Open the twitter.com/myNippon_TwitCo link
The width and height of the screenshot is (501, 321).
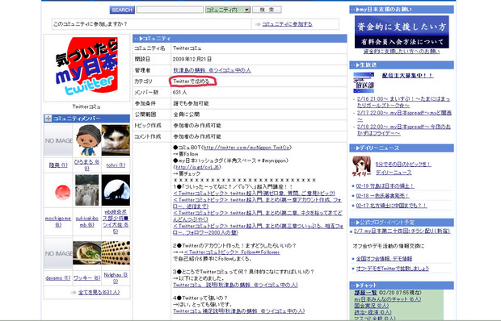(x=246, y=148)
